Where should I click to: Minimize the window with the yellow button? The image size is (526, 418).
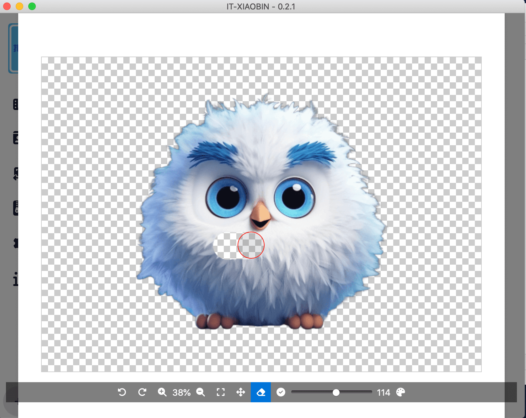pyautogui.click(x=19, y=6)
